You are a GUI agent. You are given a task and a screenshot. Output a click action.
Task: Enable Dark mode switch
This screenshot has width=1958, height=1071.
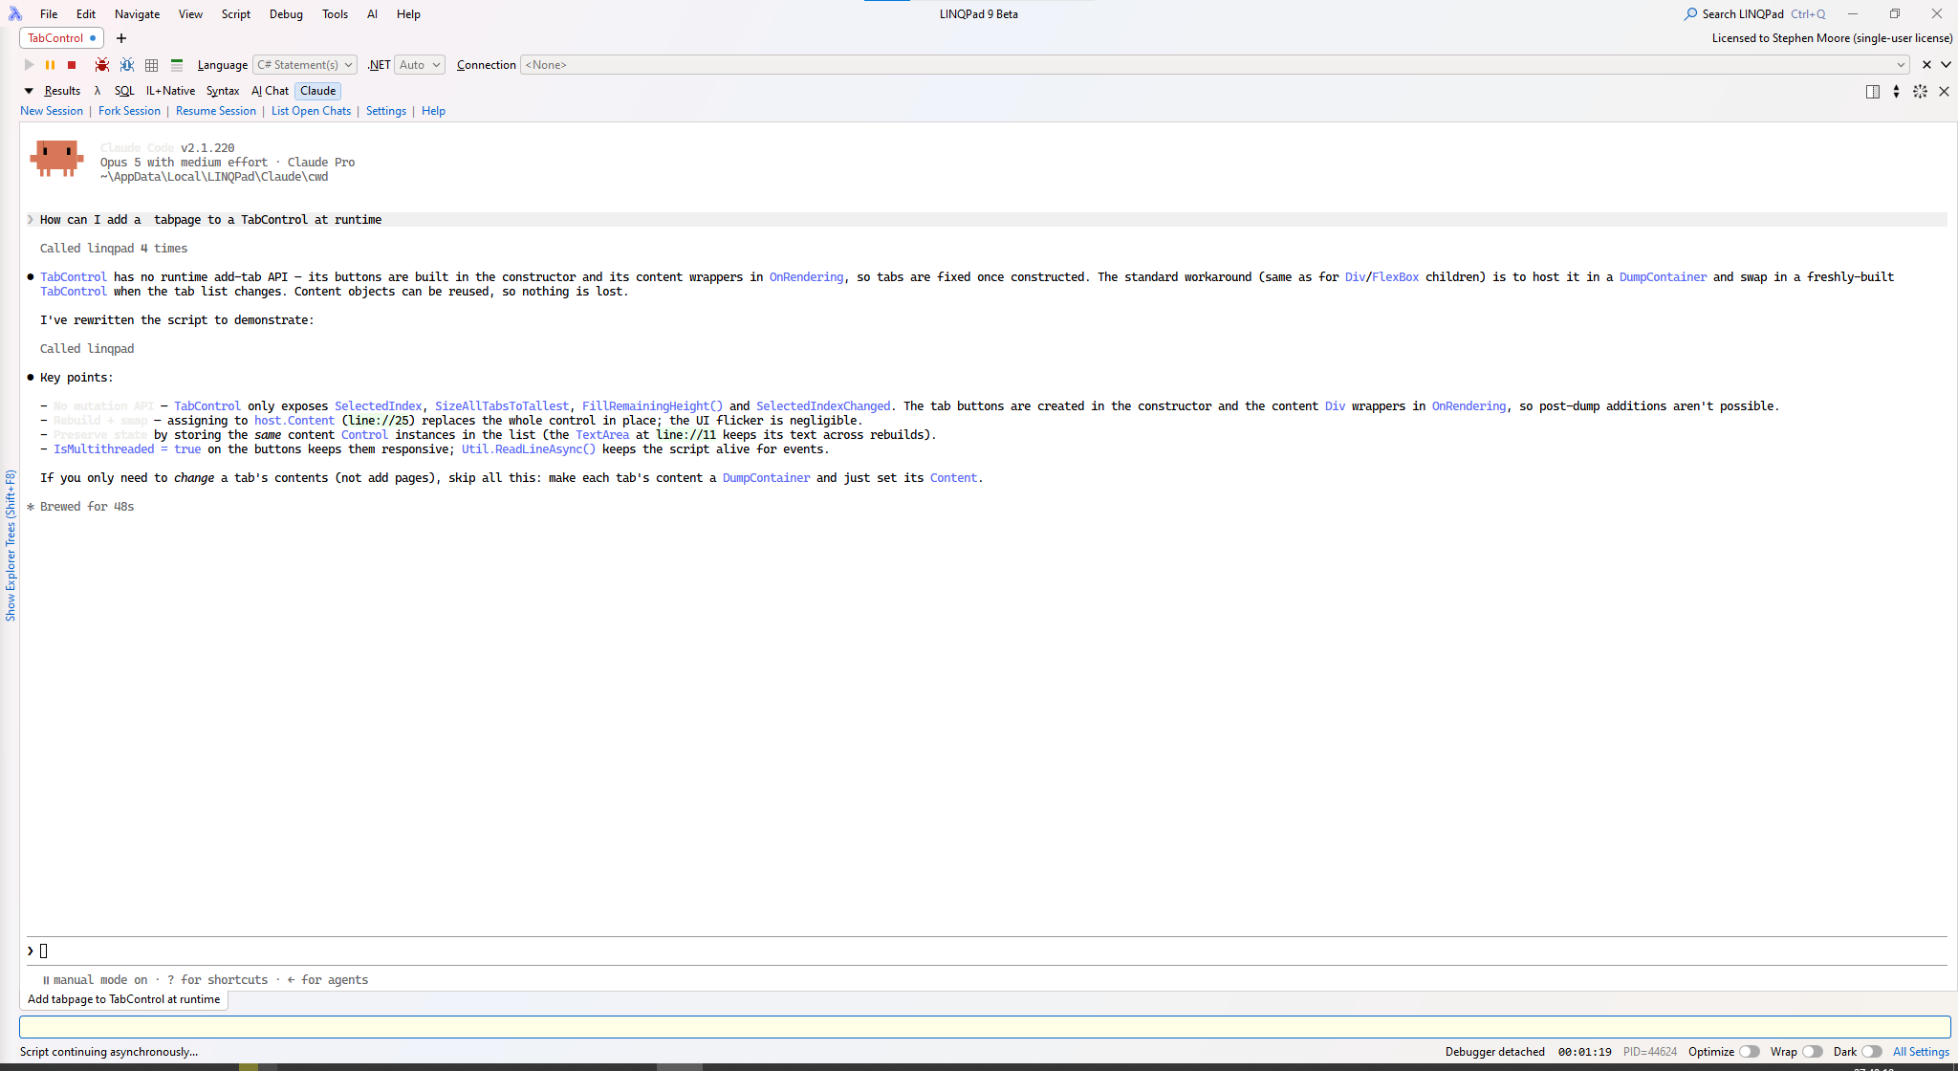(1871, 1052)
